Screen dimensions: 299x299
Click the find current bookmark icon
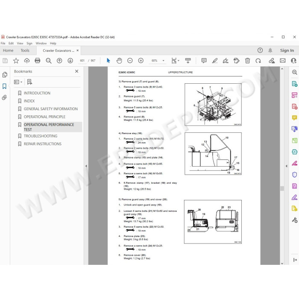point(29,82)
